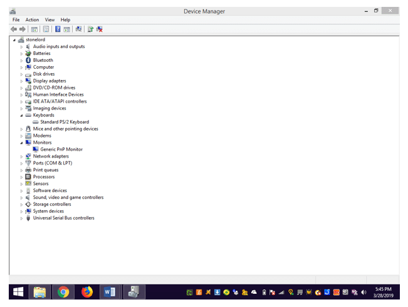Click the Forward arrow toolbar icon

tap(23, 29)
